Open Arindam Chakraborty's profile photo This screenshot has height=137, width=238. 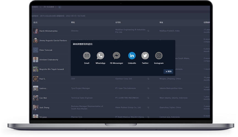[36, 60]
